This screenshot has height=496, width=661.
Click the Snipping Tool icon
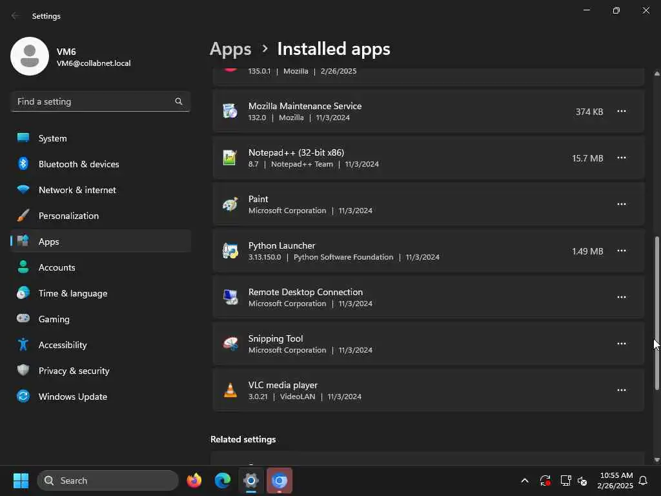(x=230, y=344)
